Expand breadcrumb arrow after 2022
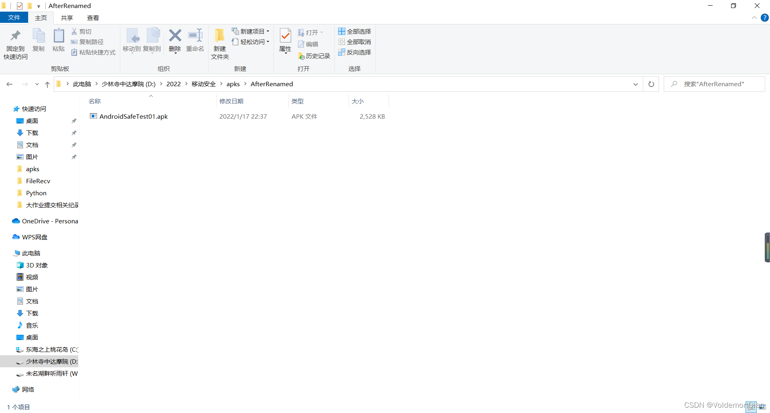The image size is (770, 413). [x=186, y=84]
